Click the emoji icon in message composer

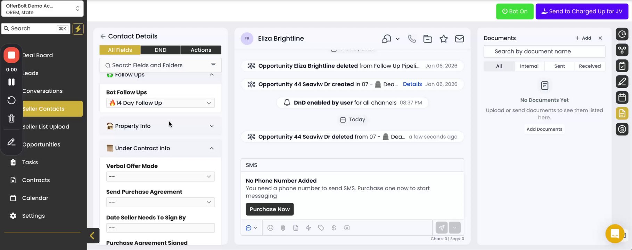[270, 228]
